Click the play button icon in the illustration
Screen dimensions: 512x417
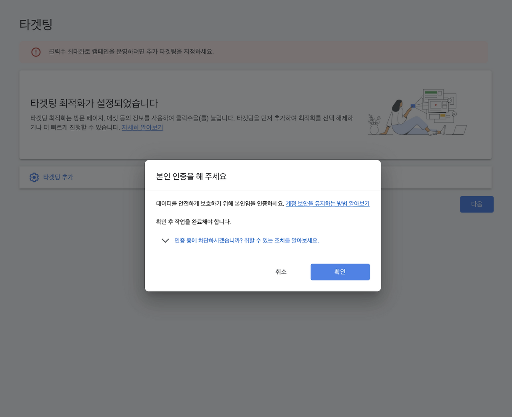tap(436, 105)
